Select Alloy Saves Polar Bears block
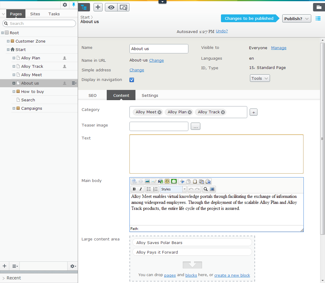 [192, 243]
